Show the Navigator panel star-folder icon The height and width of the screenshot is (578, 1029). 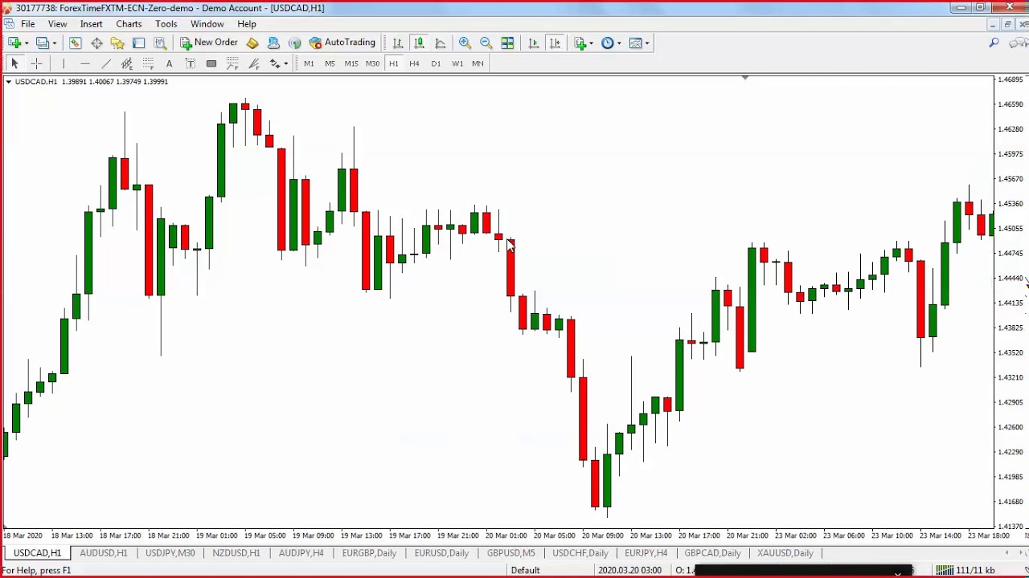[117, 43]
